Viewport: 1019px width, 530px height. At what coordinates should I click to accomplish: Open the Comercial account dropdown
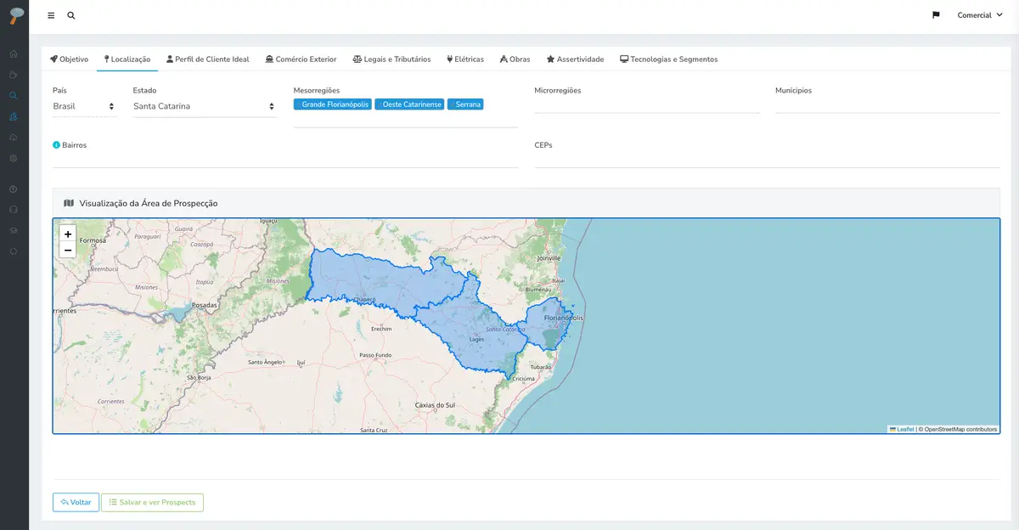point(980,15)
